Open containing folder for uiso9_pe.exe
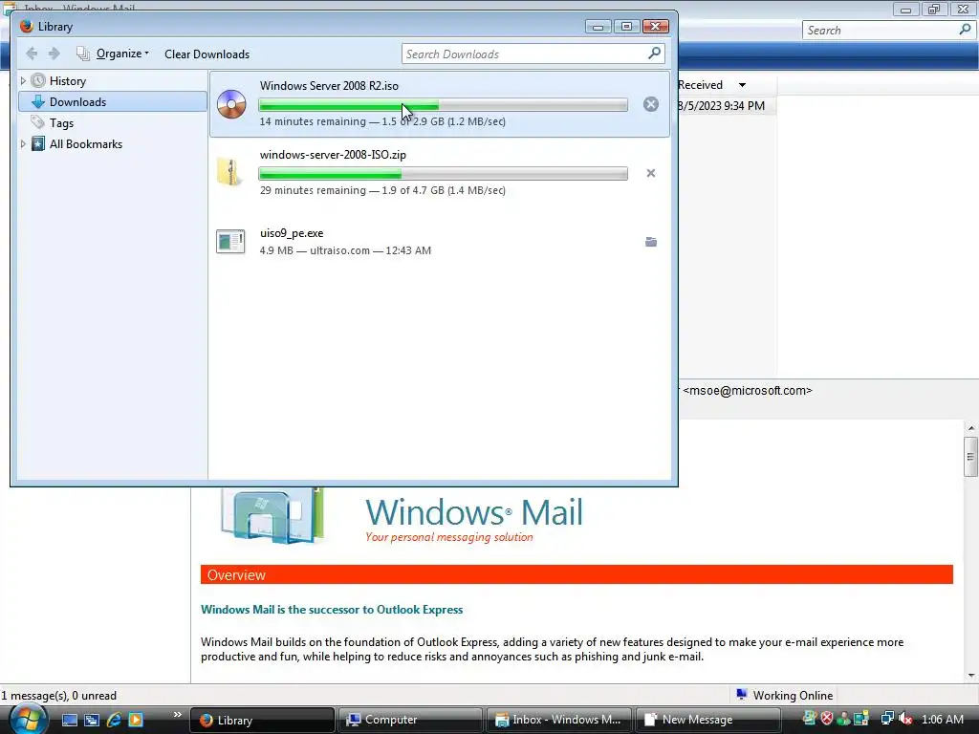 (650, 242)
